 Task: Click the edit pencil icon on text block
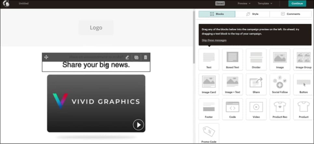[127, 57]
